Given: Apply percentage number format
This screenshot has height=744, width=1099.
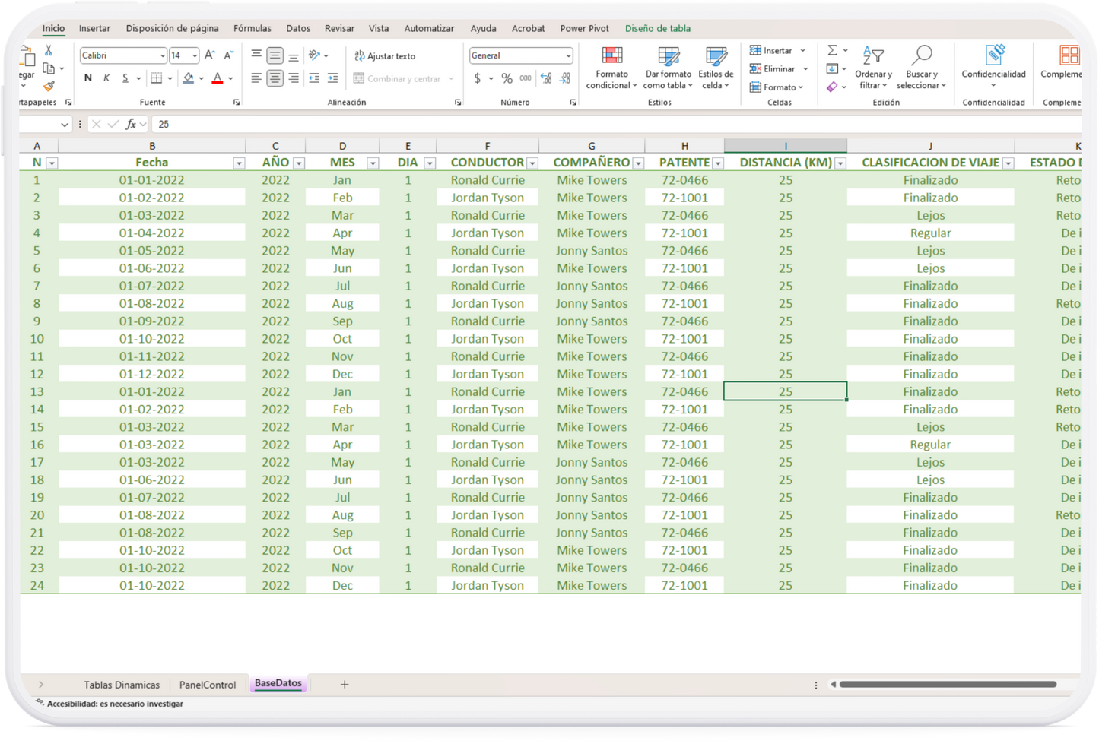Looking at the screenshot, I should pyautogui.click(x=507, y=78).
